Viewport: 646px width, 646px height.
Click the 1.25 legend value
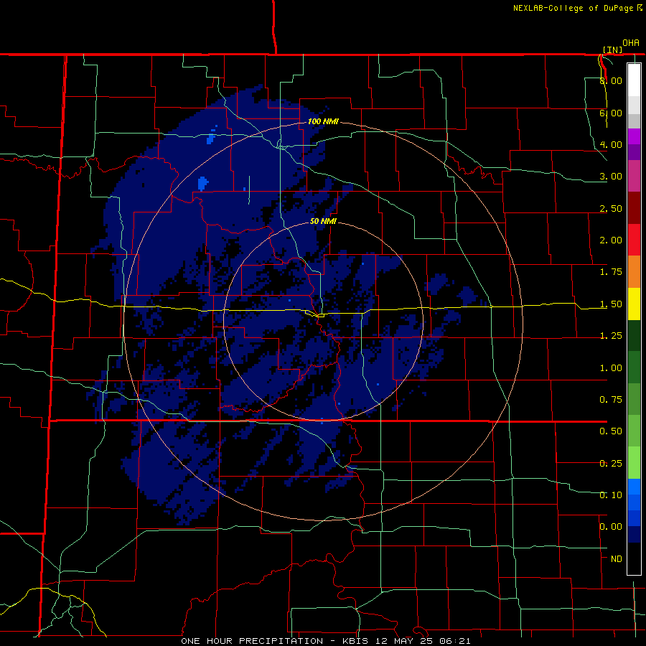tap(611, 336)
